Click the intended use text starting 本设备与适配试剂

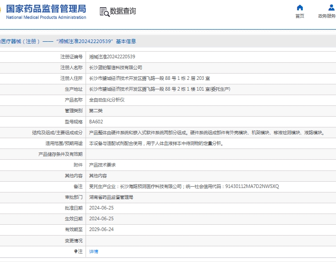coord(156,144)
